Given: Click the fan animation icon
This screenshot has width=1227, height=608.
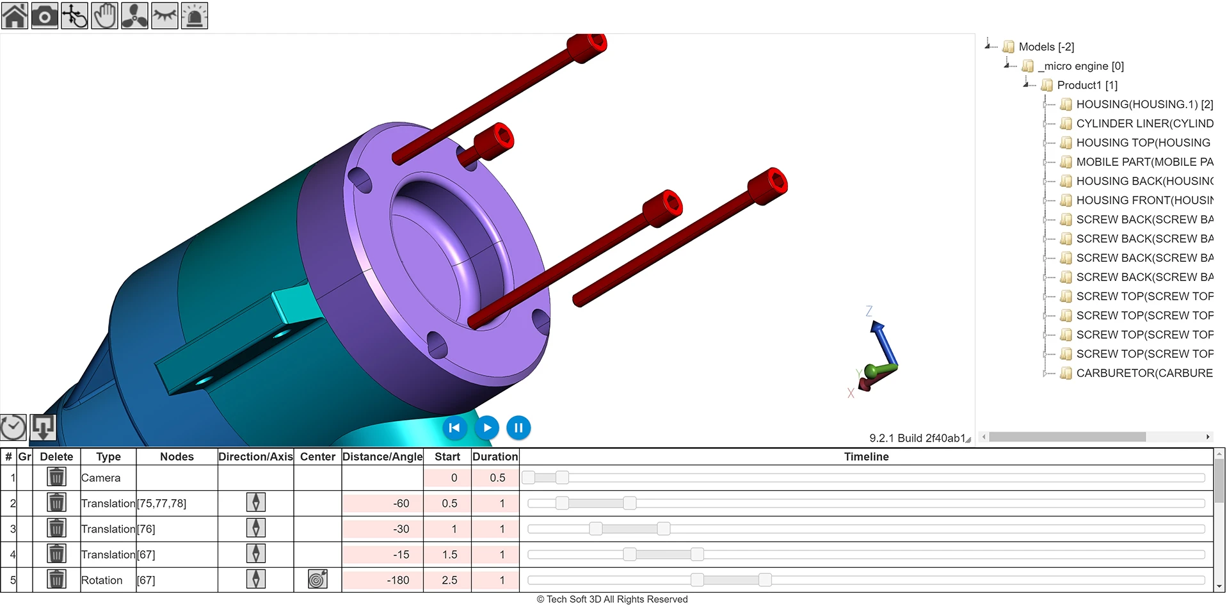Looking at the screenshot, I should click(134, 15).
